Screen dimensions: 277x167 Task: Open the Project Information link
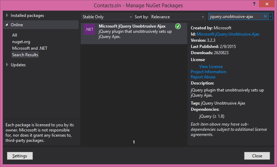click(208, 72)
